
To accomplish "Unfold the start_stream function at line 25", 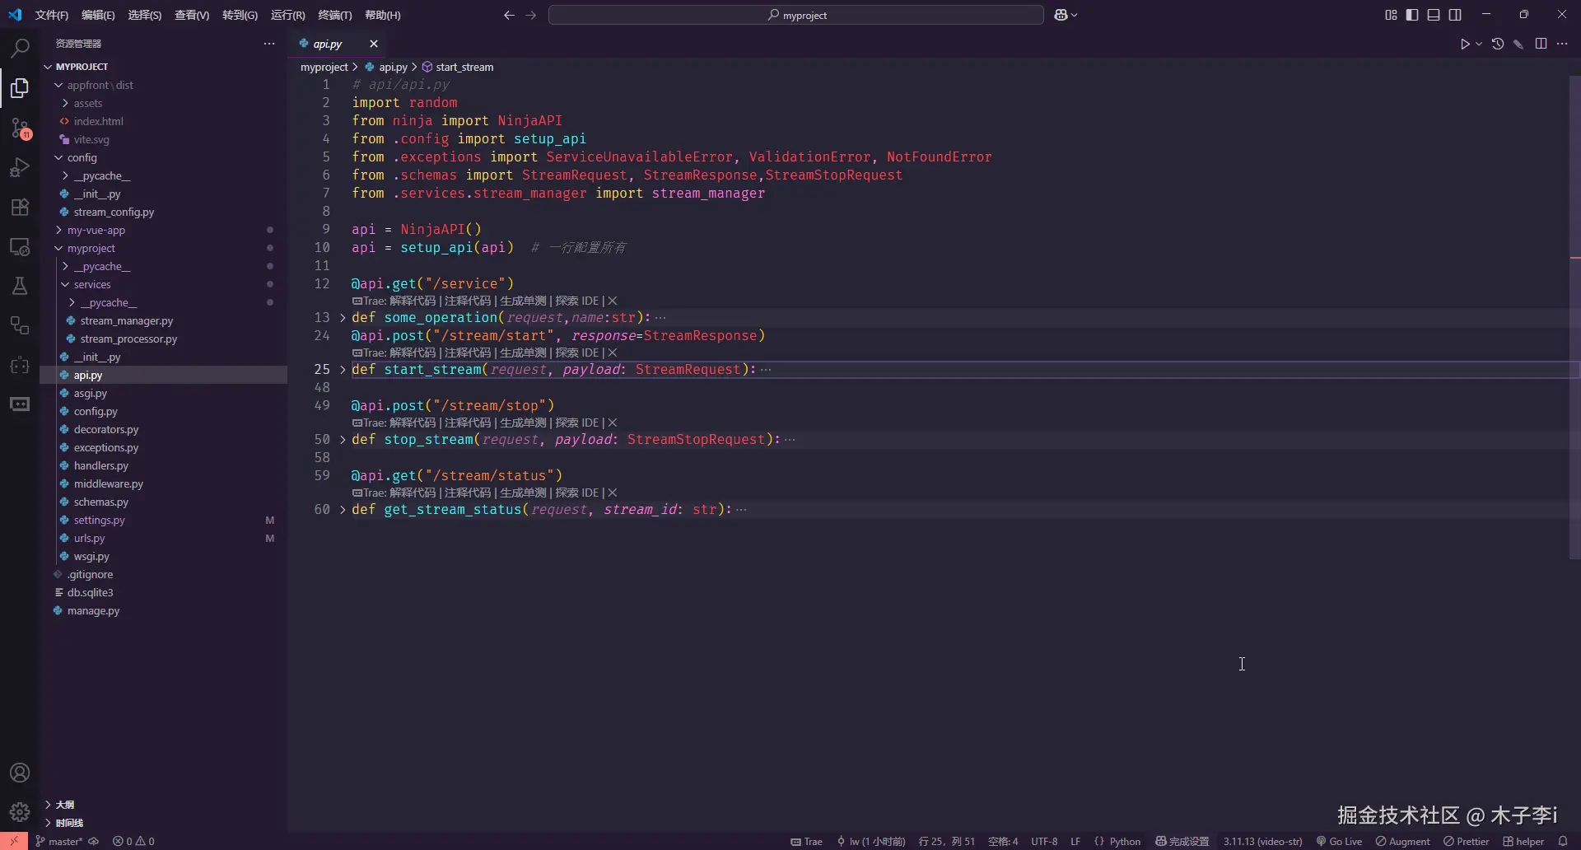I will [343, 370].
